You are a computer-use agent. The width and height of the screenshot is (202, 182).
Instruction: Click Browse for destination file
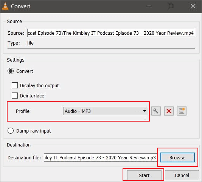tap(177, 157)
